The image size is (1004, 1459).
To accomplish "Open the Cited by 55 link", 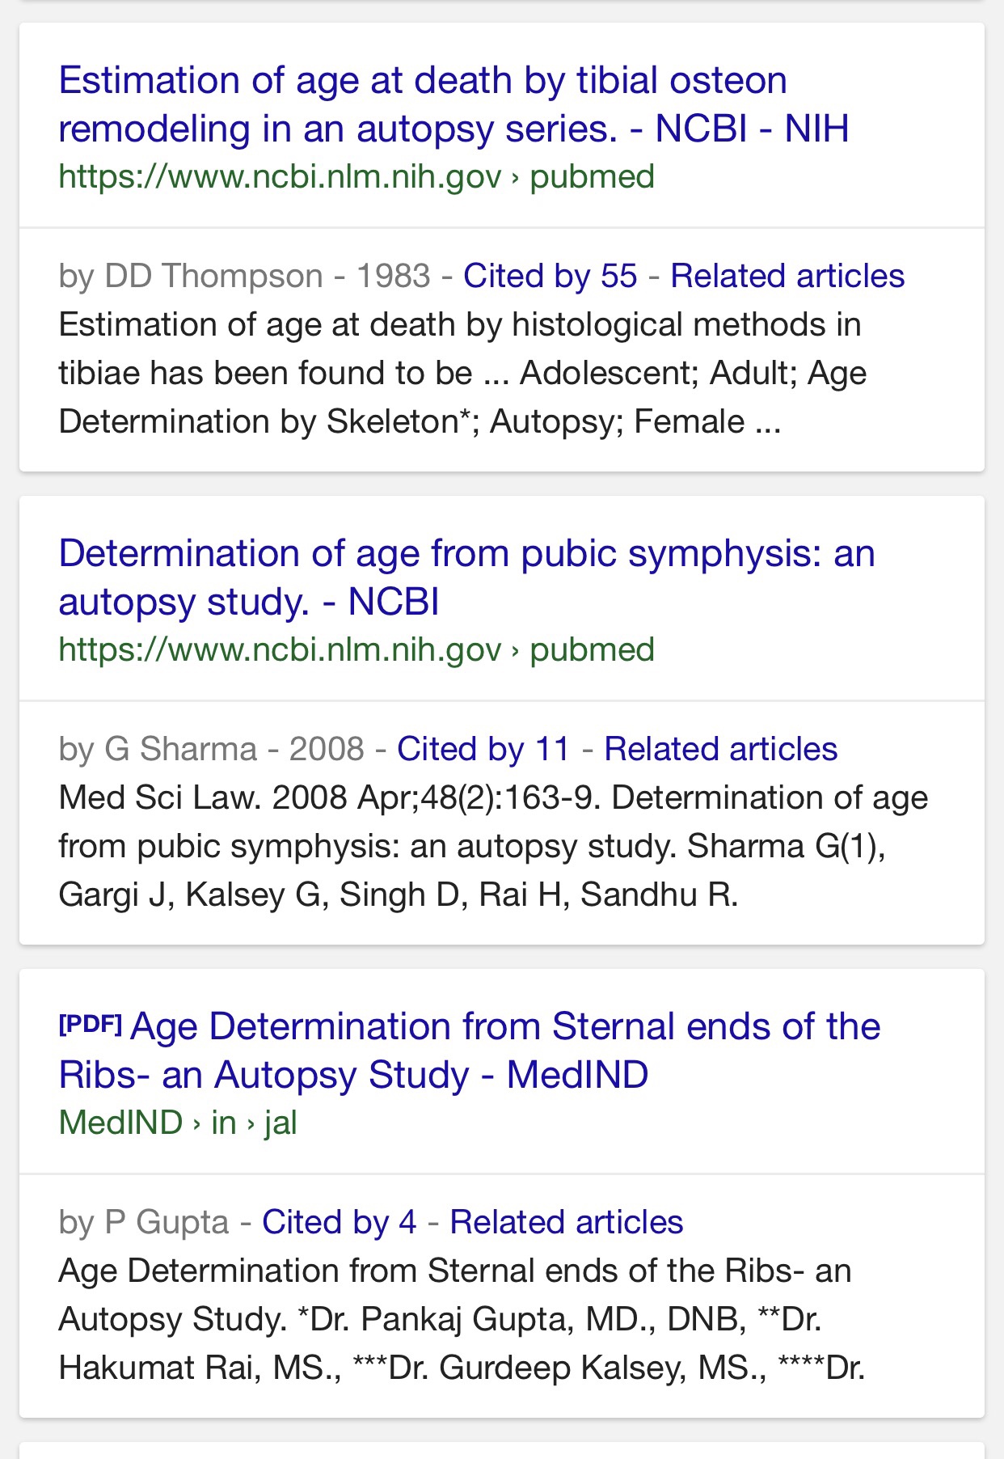I will click(550, 277).
